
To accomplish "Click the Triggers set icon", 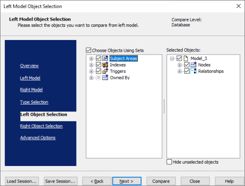I will pos(105,71).
